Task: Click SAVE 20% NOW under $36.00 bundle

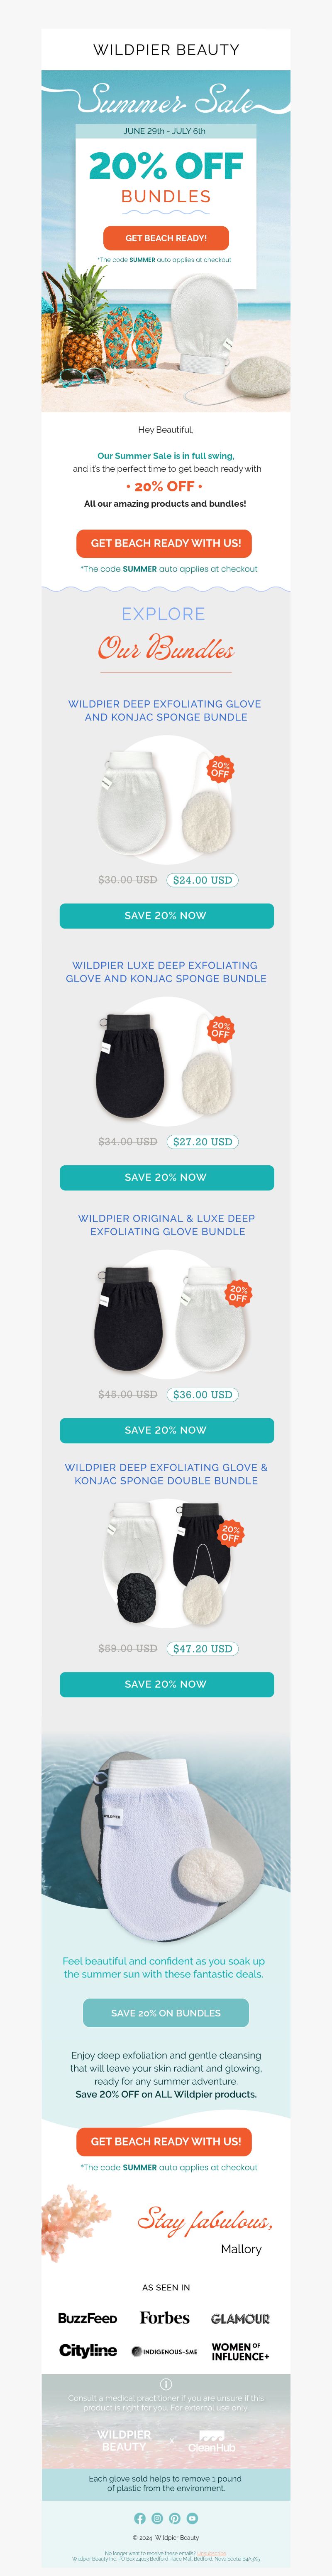Action: point(166,1430)
